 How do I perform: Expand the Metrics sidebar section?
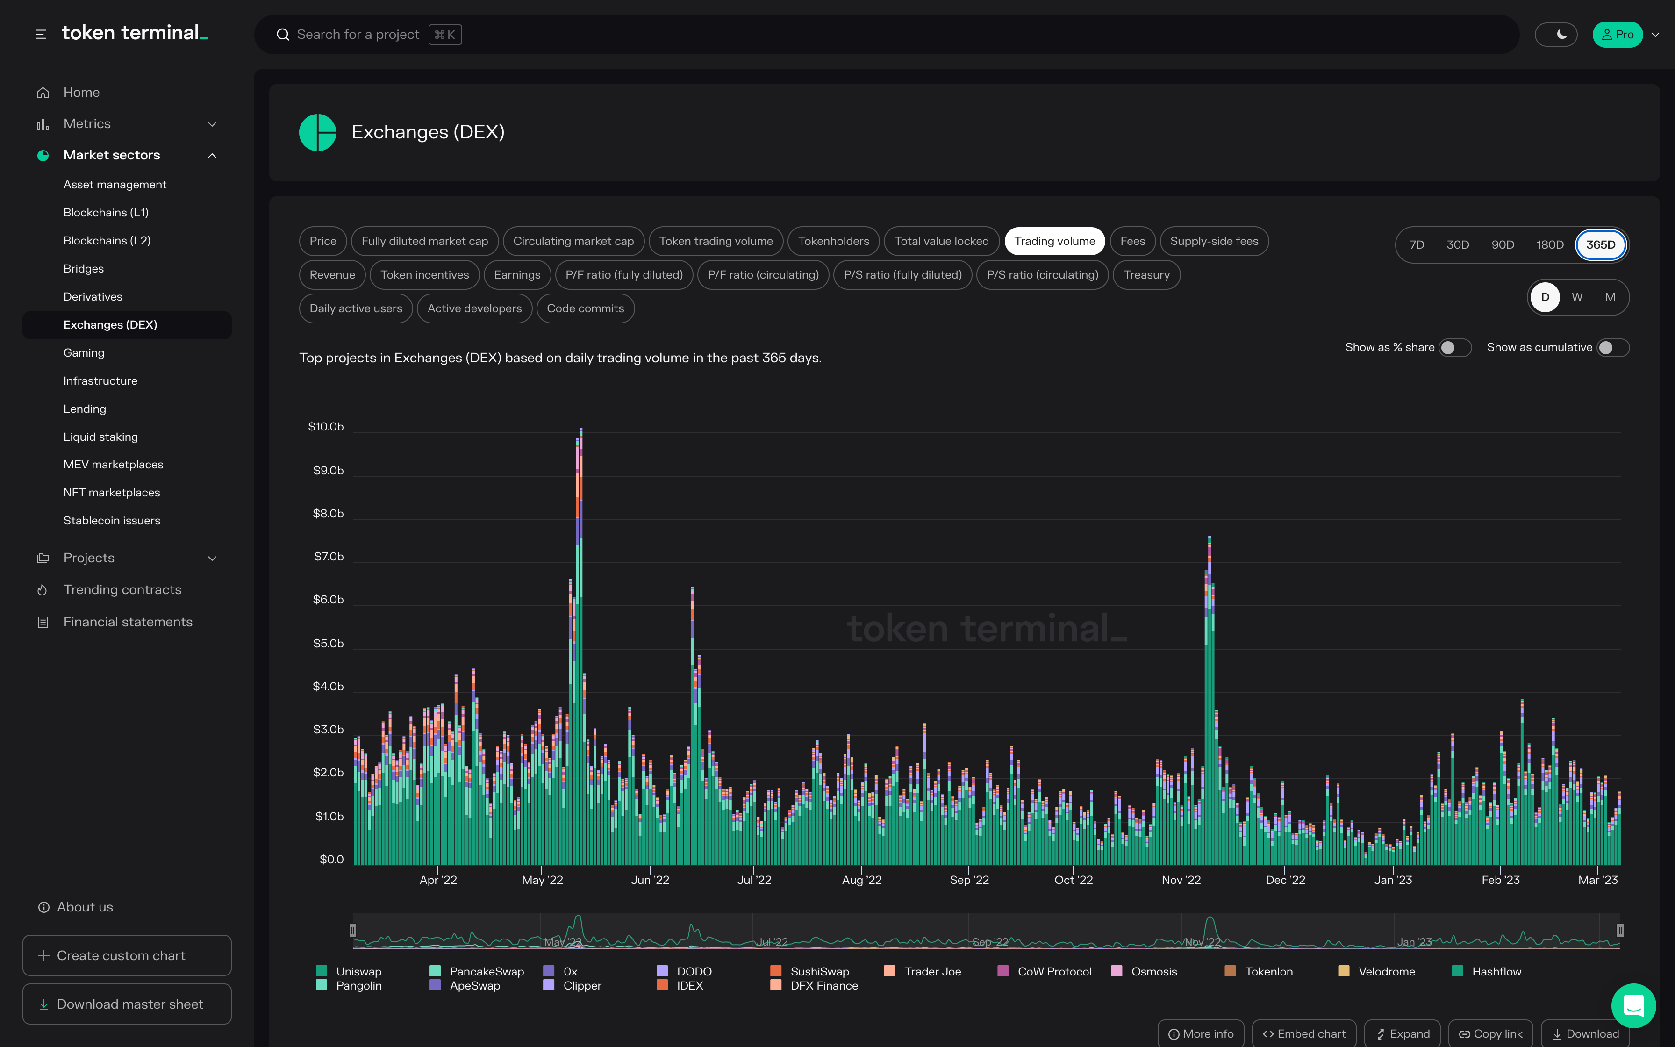212,124
